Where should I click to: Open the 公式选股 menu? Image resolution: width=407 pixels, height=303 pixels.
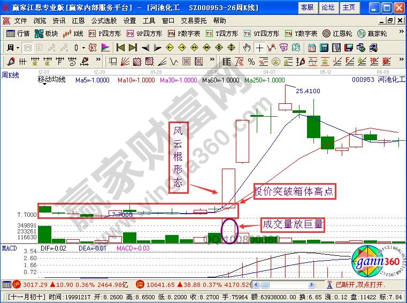pos(104,20)
